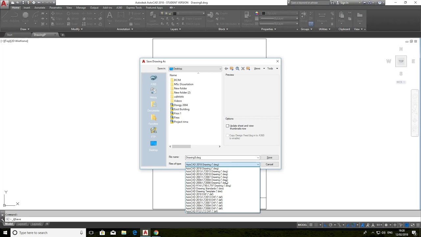
Task: Choose AutoCAD 2018 DXF (*.dxf) format
Action: point(199,194)
